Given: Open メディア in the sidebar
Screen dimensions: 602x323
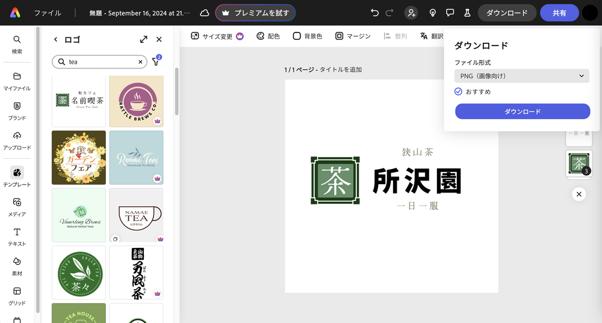Looking at the screenshot, I should click(17, 208).
